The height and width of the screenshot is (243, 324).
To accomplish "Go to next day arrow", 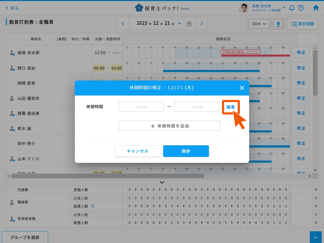I will click(202, 24).
